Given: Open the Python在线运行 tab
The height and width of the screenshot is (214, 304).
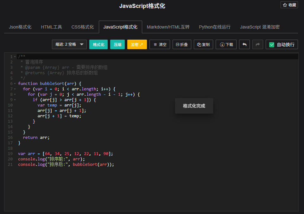Looking at the screenshot, I should (x=215, y=27).
